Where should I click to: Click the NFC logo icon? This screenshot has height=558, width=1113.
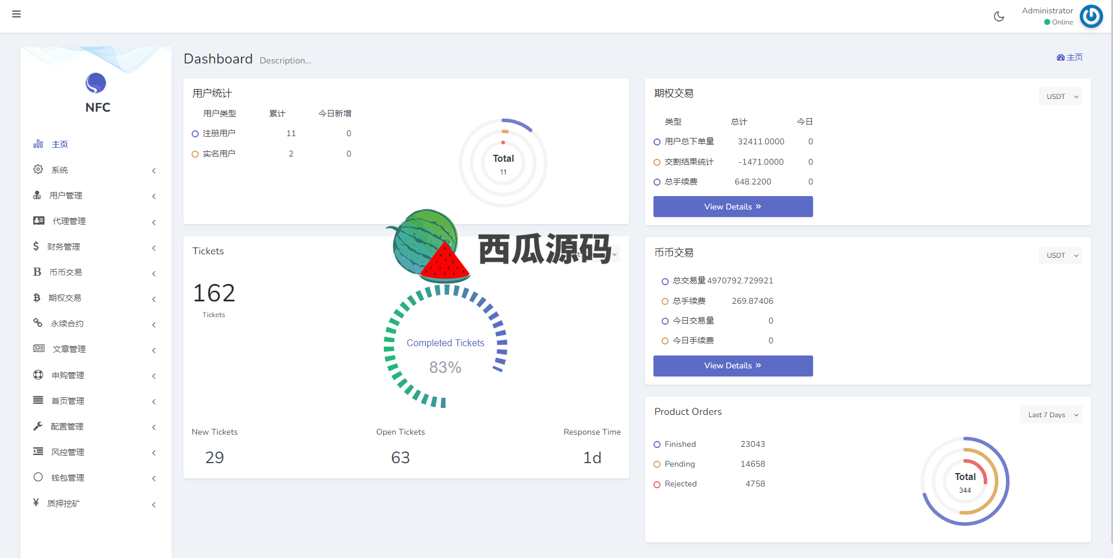point(96,83)
